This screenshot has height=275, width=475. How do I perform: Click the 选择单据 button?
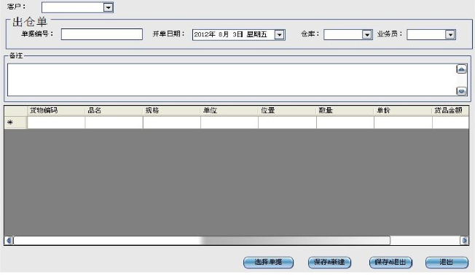point(268,263)
